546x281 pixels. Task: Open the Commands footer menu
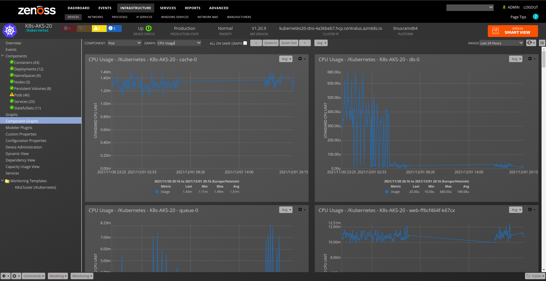34,276
